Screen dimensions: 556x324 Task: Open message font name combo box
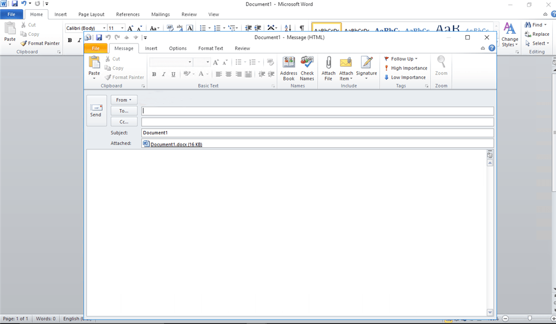pos(171,62)
